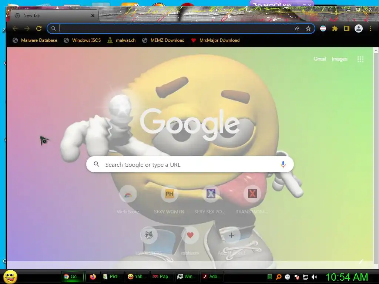Image resolution: width=379 pixels, height=284 pixels.
Task: Launch Firefox from the taskbar
Action: click(93, 277)
